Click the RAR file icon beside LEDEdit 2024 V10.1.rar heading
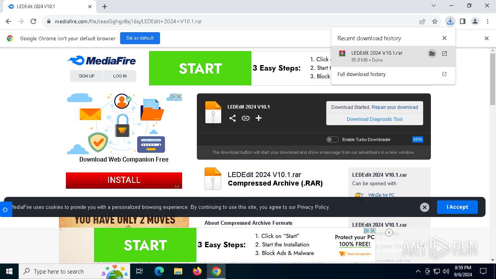Viewport: 496px width, 279px height. click(x=213, y=179)
